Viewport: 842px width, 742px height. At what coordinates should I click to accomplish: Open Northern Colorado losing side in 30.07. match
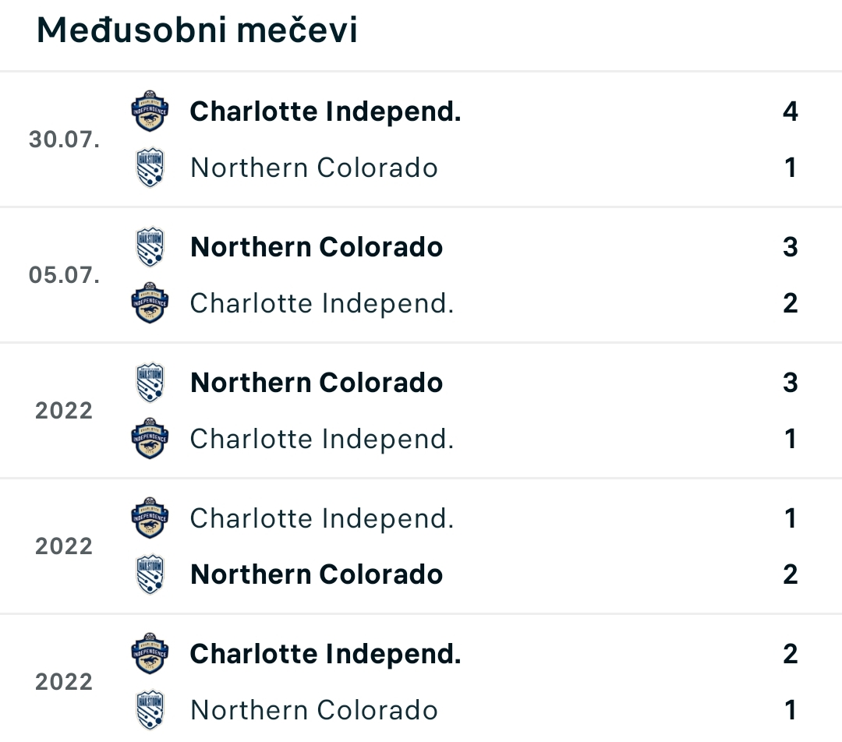[x=314, y=168]
